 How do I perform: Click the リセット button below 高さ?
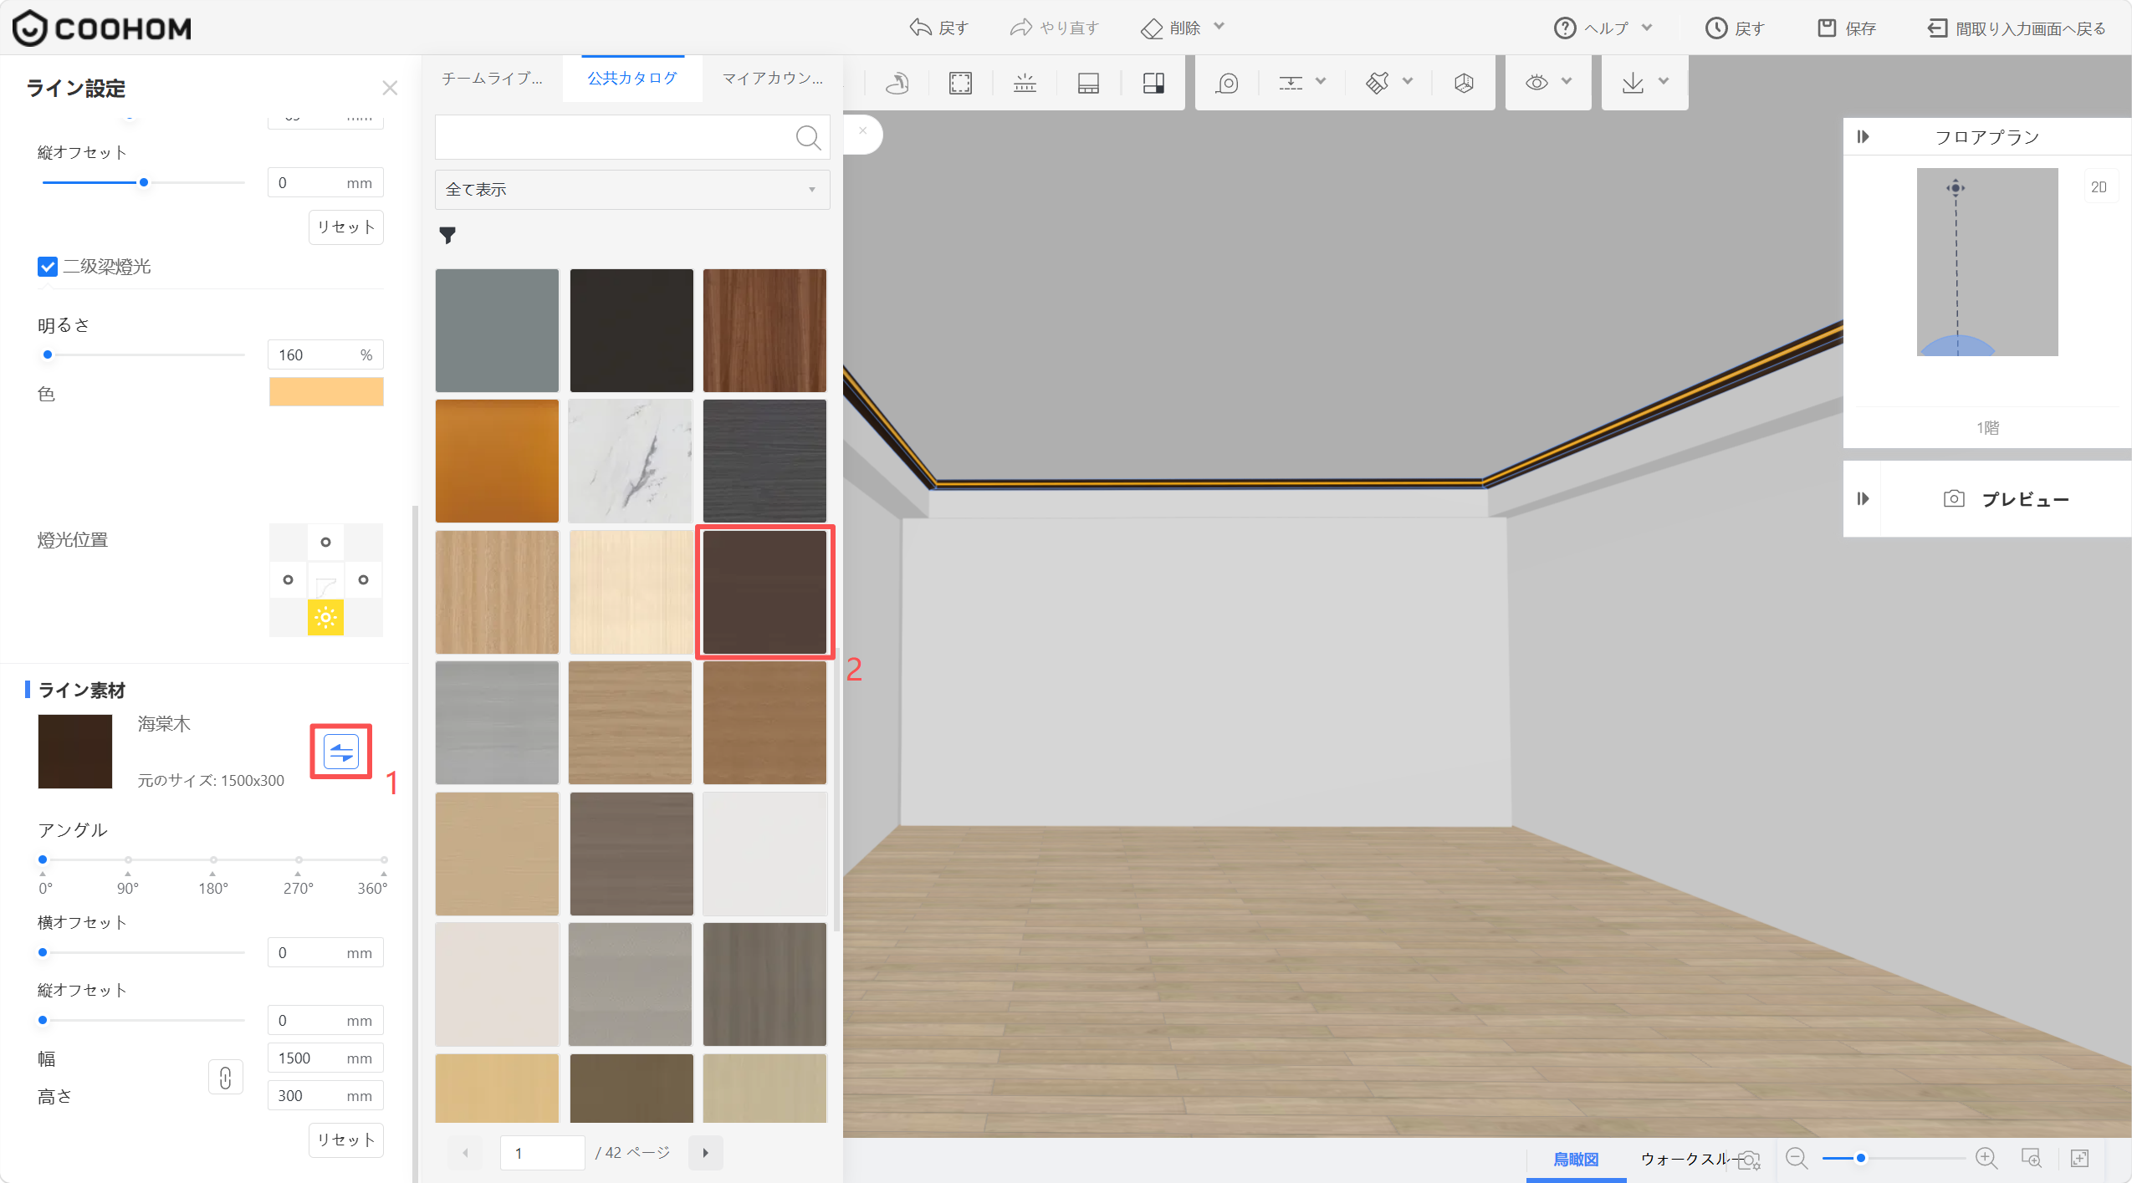click(x=346, y=1140)
